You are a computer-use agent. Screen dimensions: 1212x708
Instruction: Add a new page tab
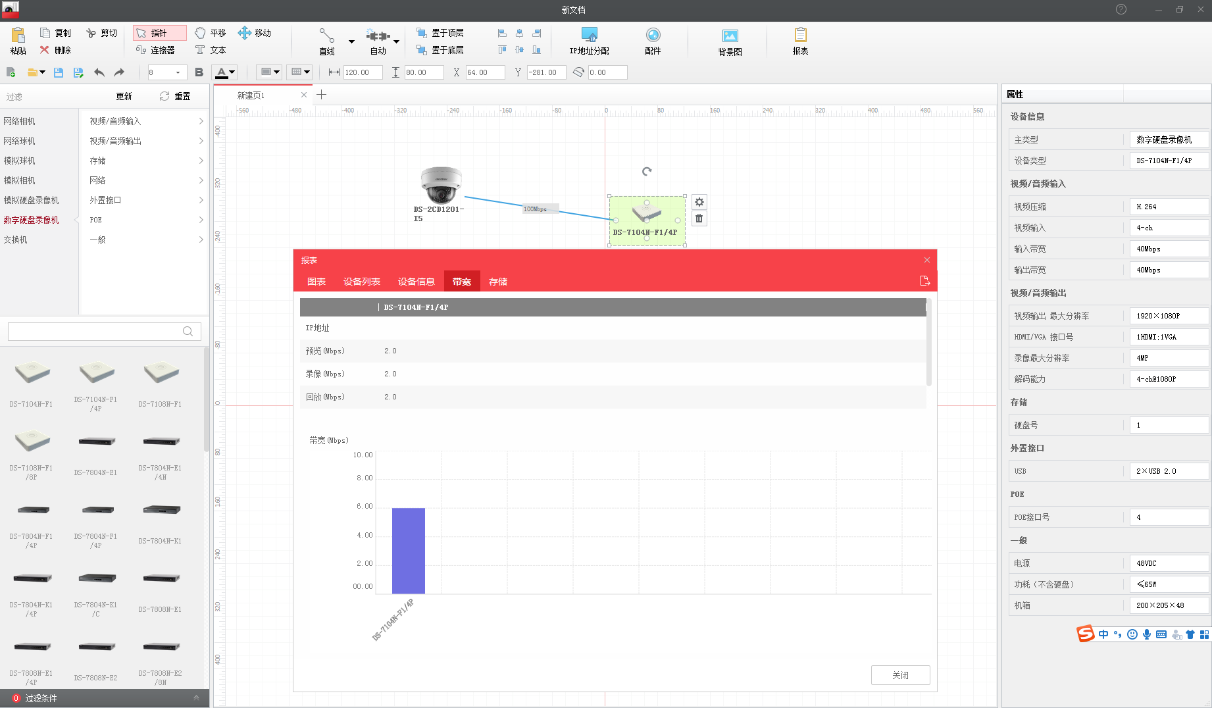[x=321, y=95]
